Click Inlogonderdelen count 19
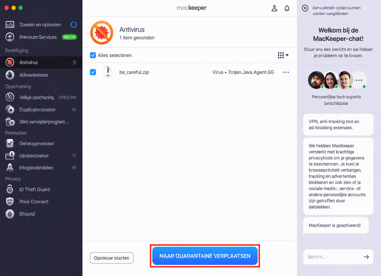This screenshot has width=381, height=276. click(x=74, y=168)
